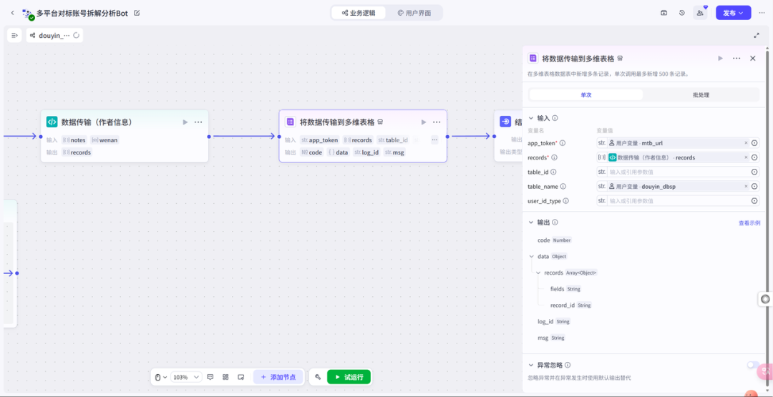Collapse the 输出 section
The height and width of the screenshot is (397, 773).
(531, 222)
